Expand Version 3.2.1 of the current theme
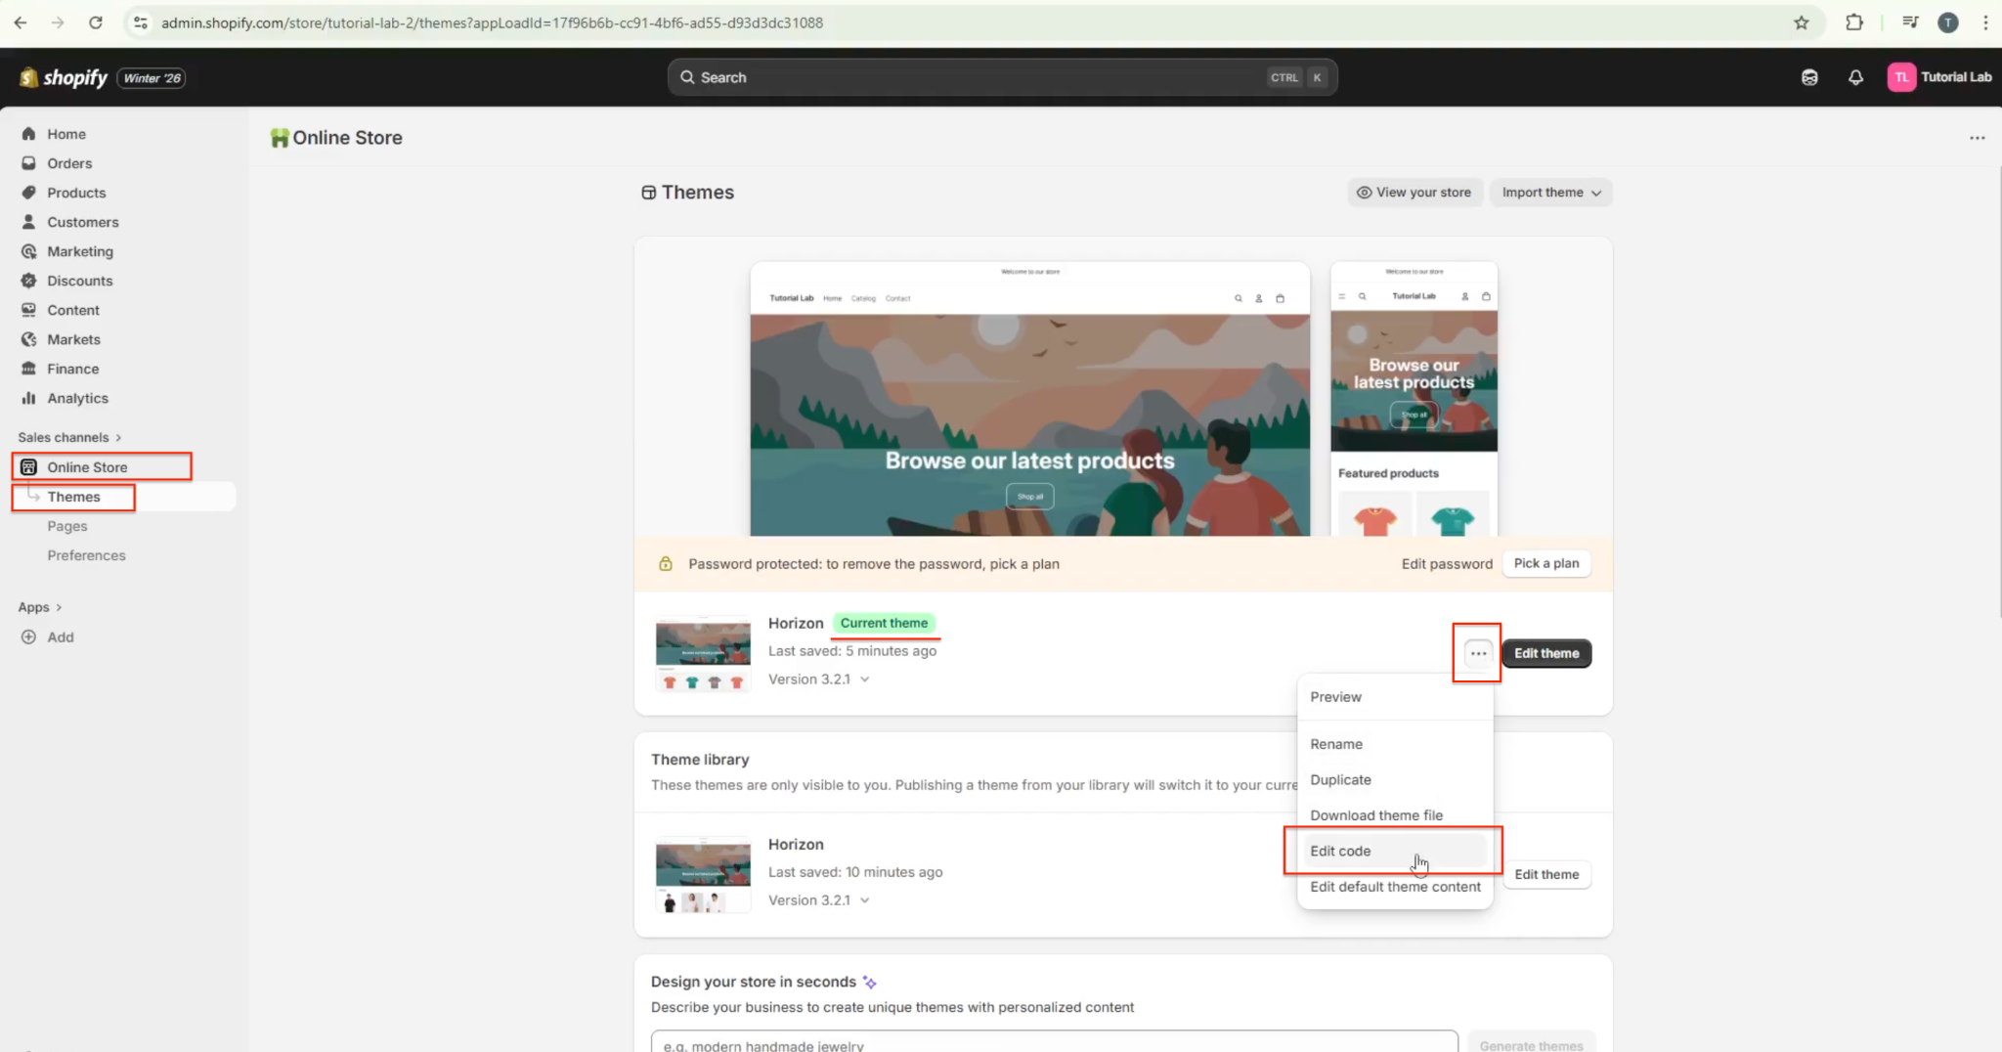The image size is (2002, 1052). pos(819,679)
